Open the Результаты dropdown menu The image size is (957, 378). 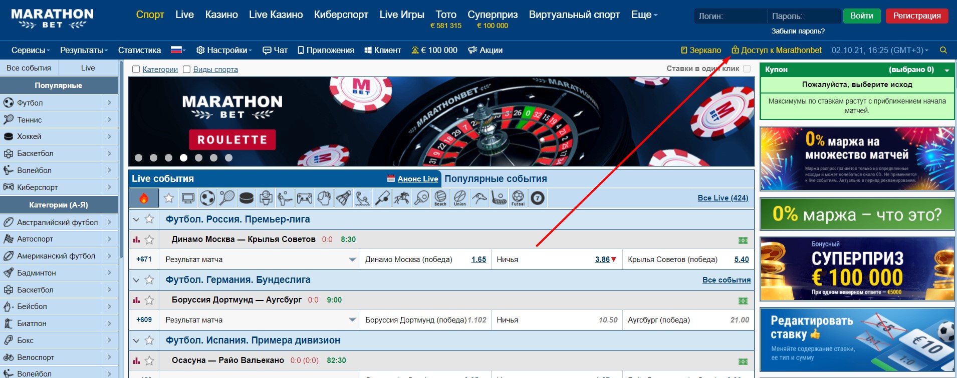point(84,50)
